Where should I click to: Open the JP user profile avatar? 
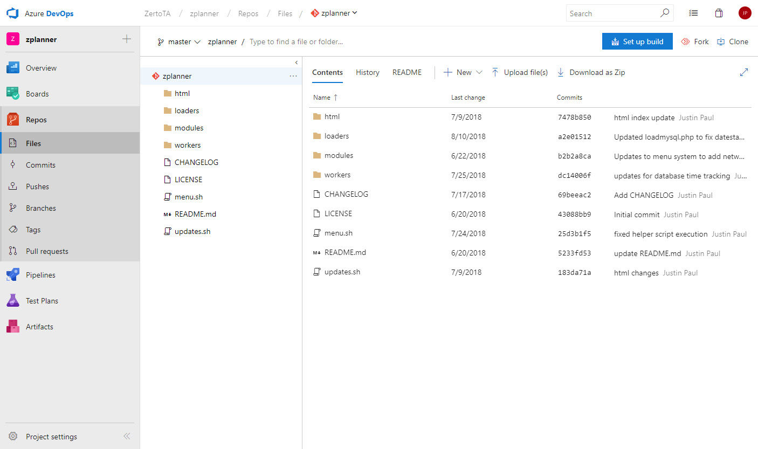click(x=745, y=13)
